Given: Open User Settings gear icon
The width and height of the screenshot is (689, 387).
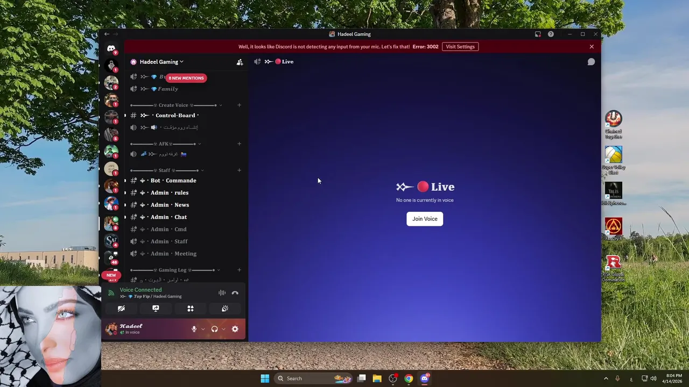Looking at the screenshot, I should click(235, 329).
